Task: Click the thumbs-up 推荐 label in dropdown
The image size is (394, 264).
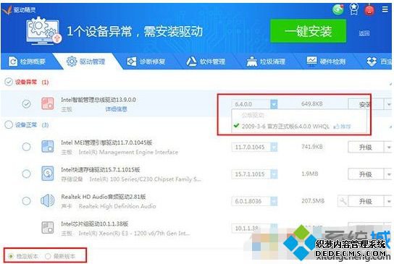Action: 342,127
